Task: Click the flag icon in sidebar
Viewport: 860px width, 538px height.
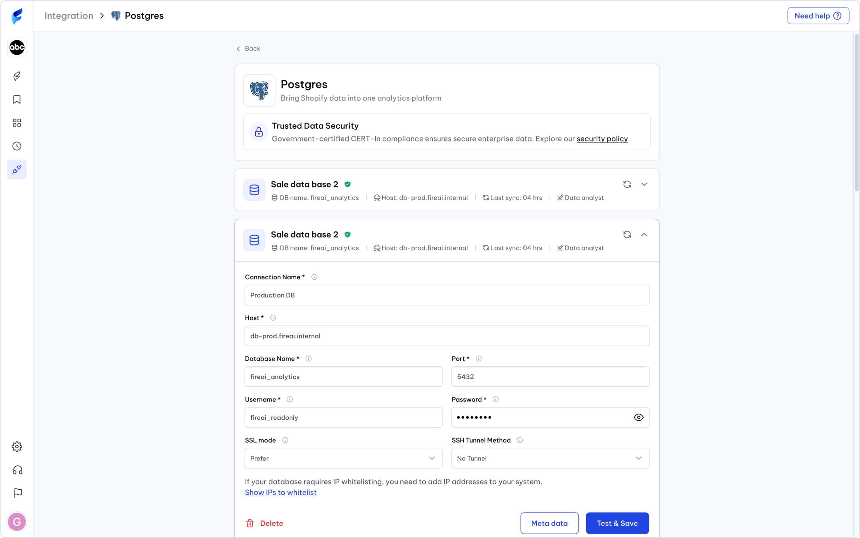Action: tap(17, 493)
